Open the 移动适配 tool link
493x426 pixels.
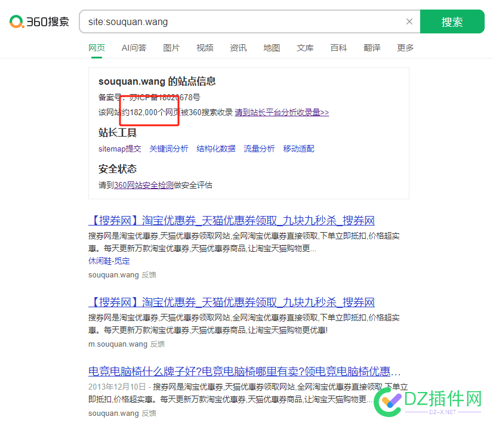[x=298, y=149]
